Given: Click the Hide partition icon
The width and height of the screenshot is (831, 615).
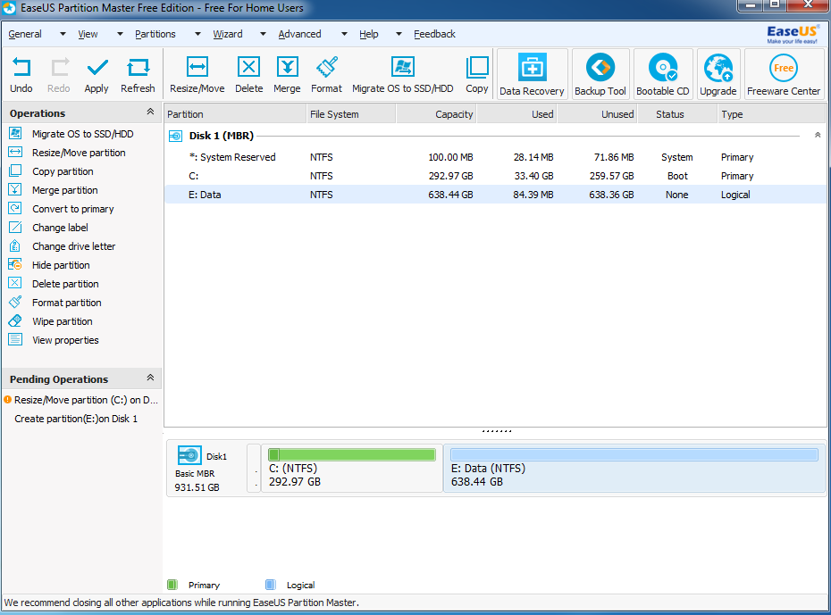Looking at the screenshot, I should (x=15, y=264).
